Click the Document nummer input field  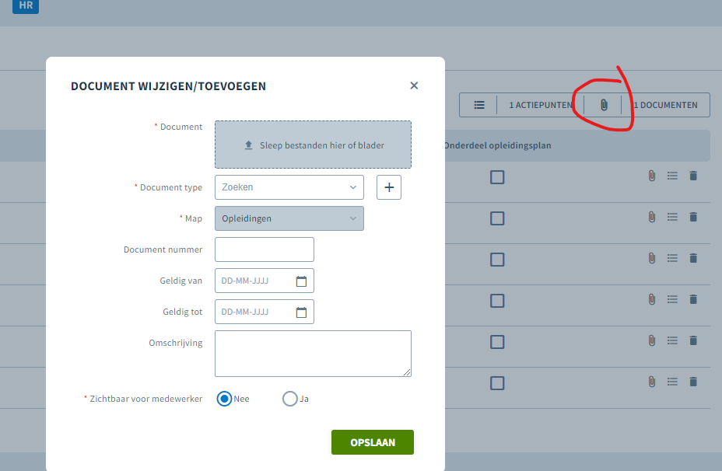pyautogui.click(x=265, y=249)
